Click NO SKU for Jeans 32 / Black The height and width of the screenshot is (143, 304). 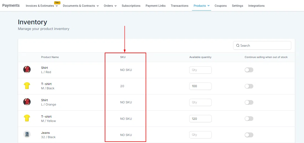[x=126, y=135]
